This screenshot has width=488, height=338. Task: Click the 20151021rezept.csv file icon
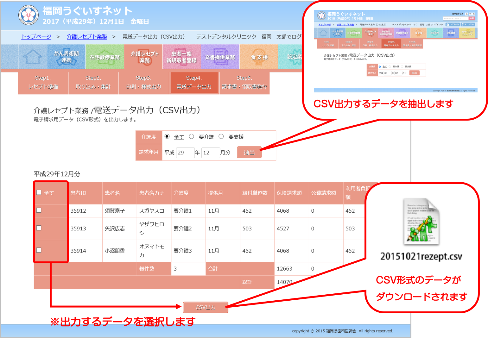click(x=421, y=222)
